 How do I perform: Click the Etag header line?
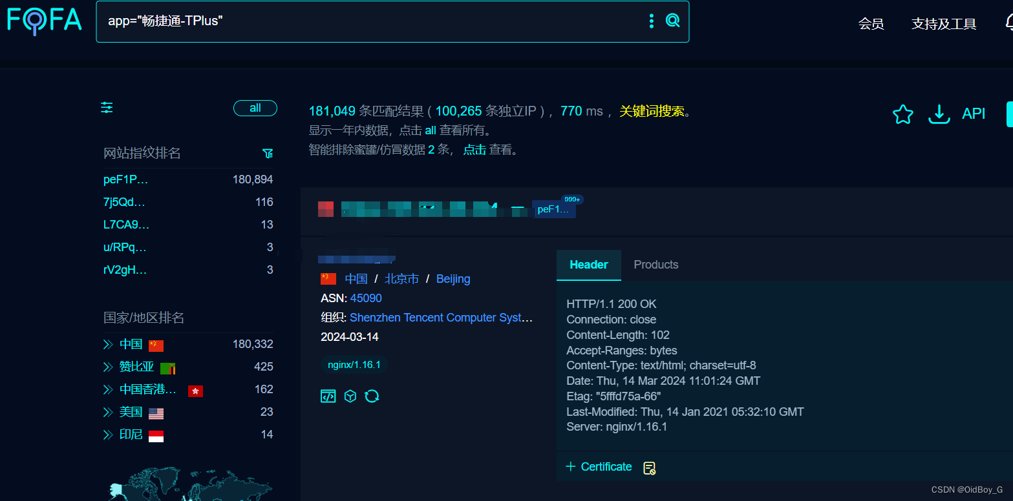click(613, 396)
